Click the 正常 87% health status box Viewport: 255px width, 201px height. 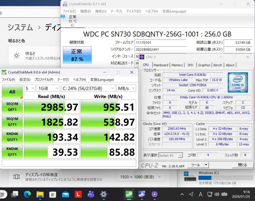[77, 55]
